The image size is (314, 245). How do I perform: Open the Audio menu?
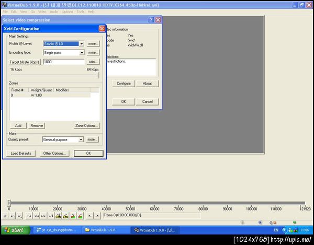54,11
